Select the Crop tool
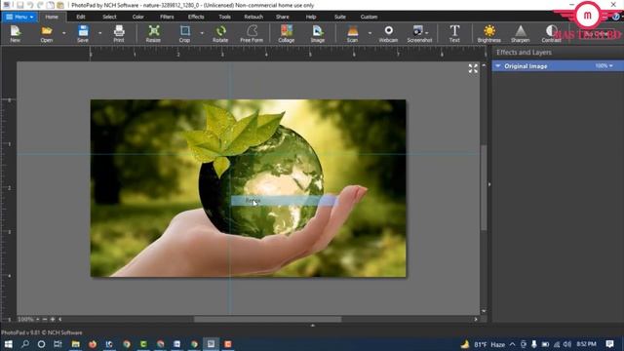This screenshot has height=351, width=624. [x=184, y=33]
